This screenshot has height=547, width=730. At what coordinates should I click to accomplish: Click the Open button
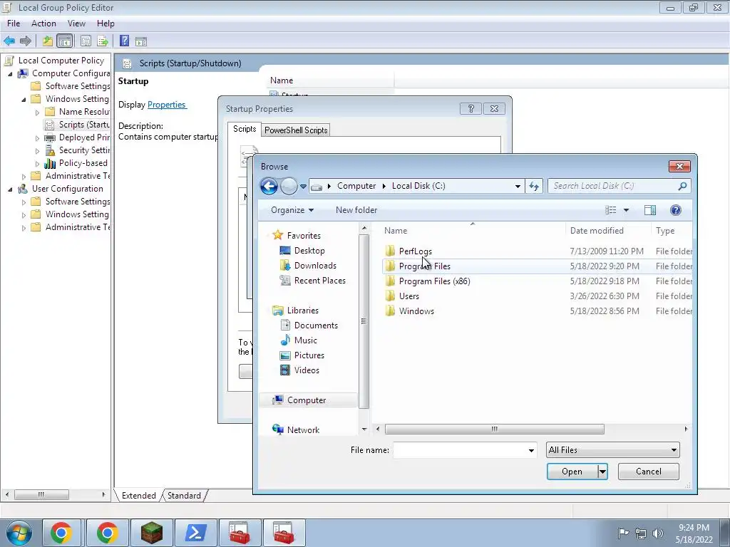pyautogui.click(x=572, y=472)
